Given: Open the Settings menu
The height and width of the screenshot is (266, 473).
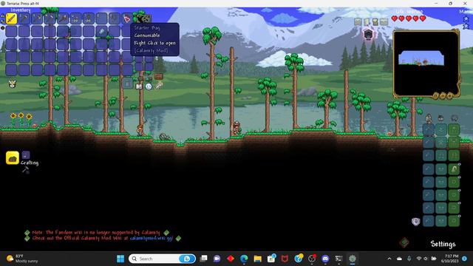Looking at the screenshot, I should [x=443, y=244].
